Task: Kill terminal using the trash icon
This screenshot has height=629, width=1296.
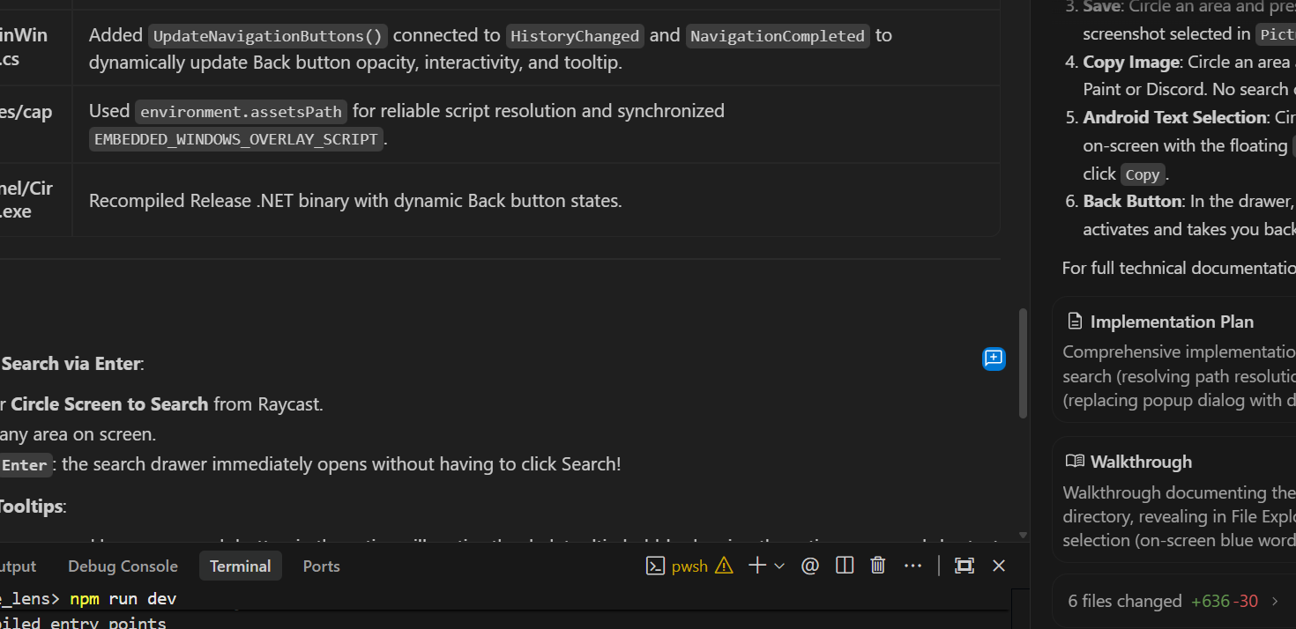Action: click(878, 566)
